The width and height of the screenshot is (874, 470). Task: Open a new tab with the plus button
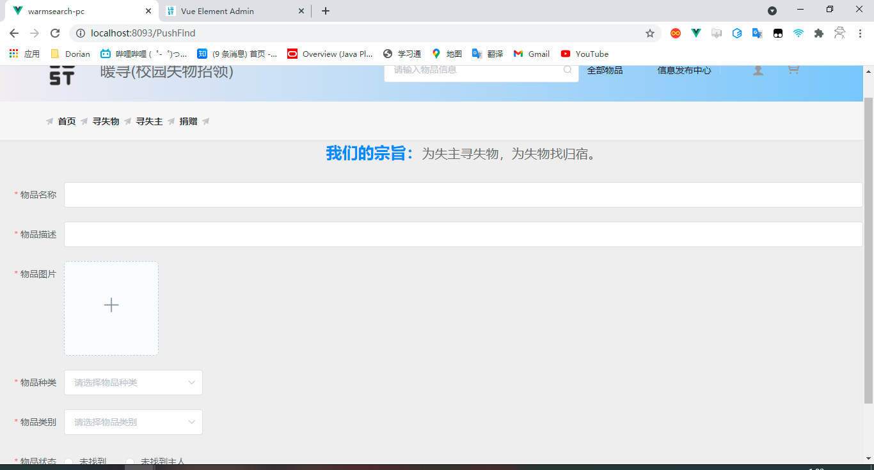[326, 11]
